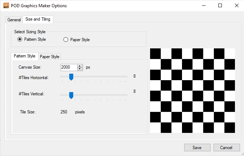The width and height of the screenshot is (244, 156).
Task: Select the Pattern Style radio button
Action: [x=20, y=39]
